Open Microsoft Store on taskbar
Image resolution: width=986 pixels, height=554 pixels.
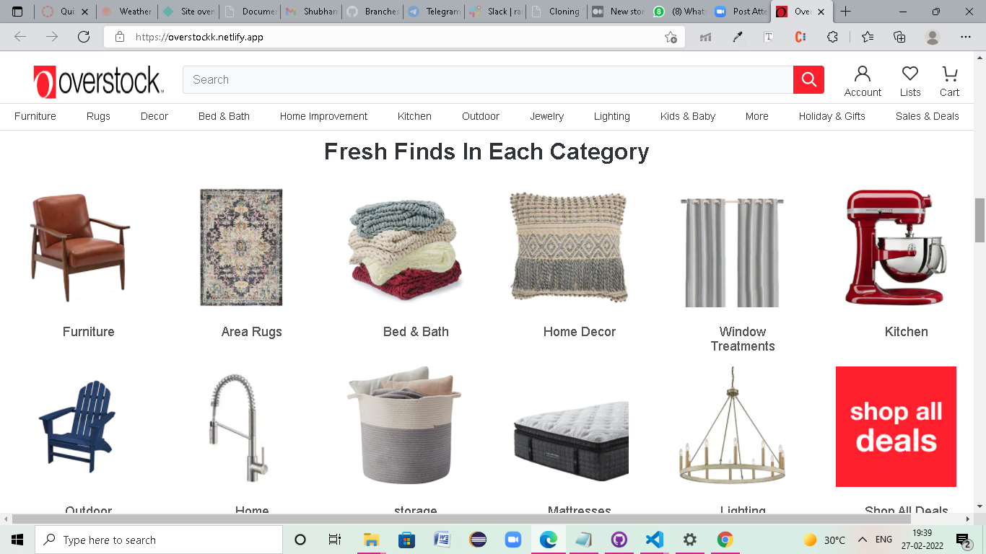coord(406,540)
